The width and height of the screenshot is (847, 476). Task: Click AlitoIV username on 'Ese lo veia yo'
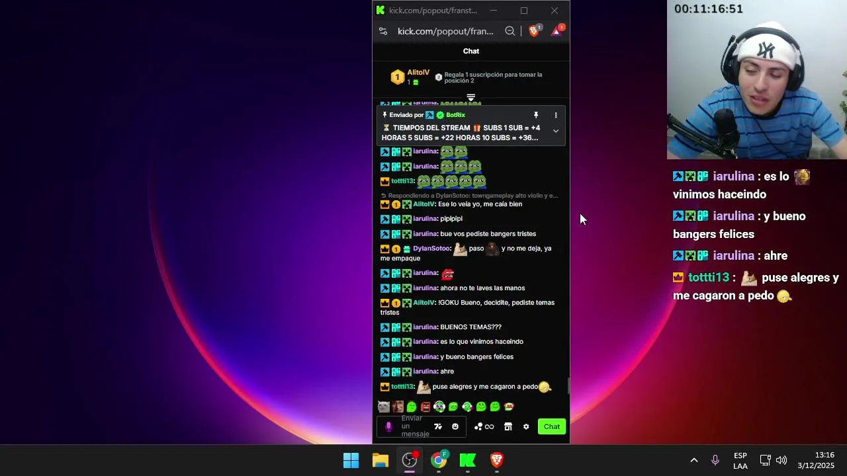pyautogui.click(x=424, y=204)
